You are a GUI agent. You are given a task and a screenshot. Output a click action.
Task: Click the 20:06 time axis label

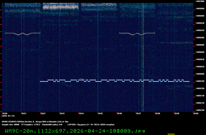pyautogui.click(x=119, y=113)
